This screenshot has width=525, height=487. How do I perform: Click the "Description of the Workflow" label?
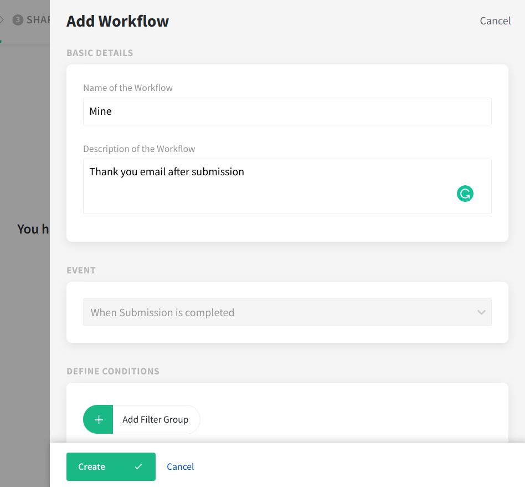point(139,149)
